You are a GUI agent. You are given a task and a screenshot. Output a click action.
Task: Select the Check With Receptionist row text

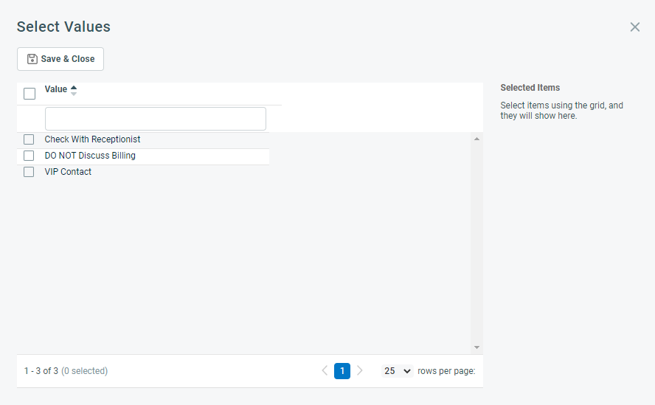pyautogui.click(x=92, y=139)
